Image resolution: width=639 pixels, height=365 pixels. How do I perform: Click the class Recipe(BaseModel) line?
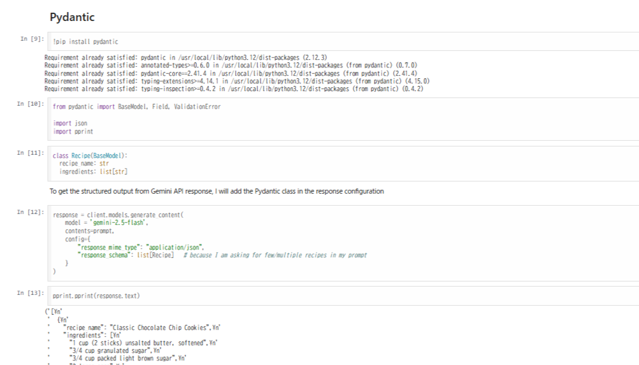click(x=90, y=155)
